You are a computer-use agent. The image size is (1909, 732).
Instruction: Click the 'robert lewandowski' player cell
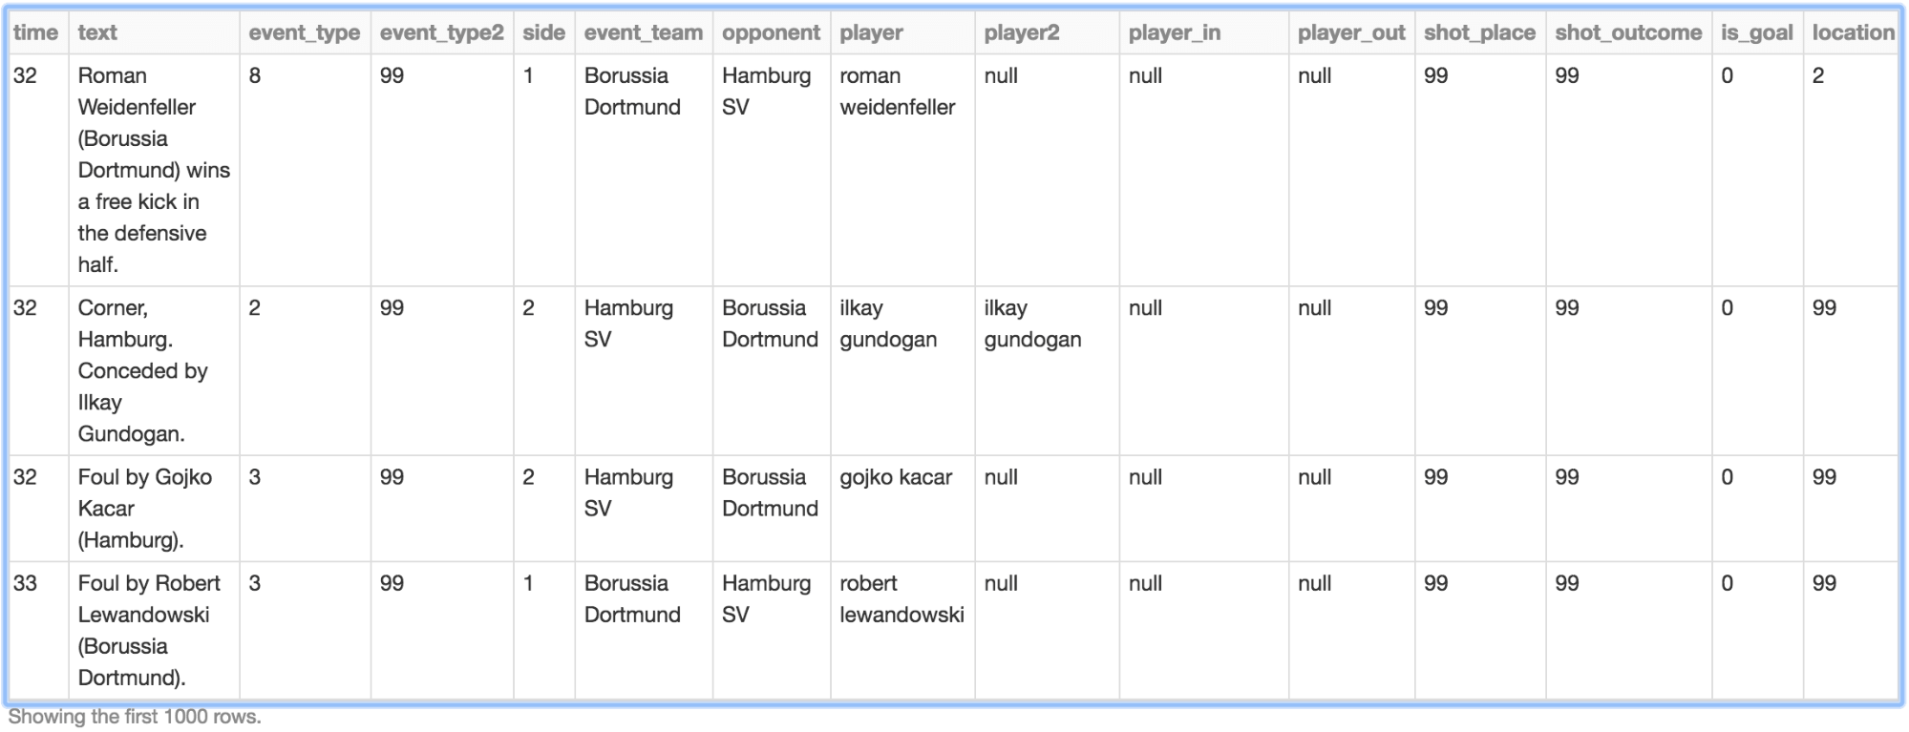click(901, 598)
